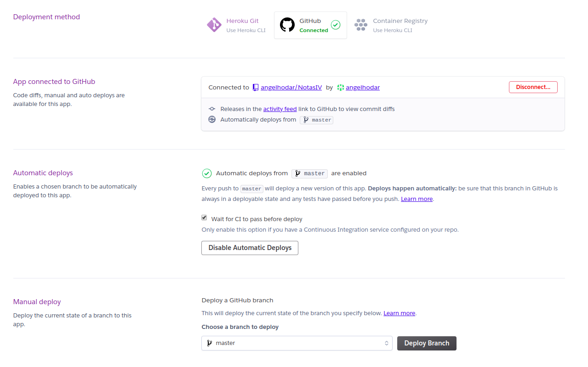This screenshot has height=367, width=588.
Task: Click the repository book icon
Action: click(256, 87)
